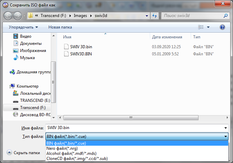Click file list scroll right arrow
The height and width of the screenshot is (163, 233).
click(227, 118)
